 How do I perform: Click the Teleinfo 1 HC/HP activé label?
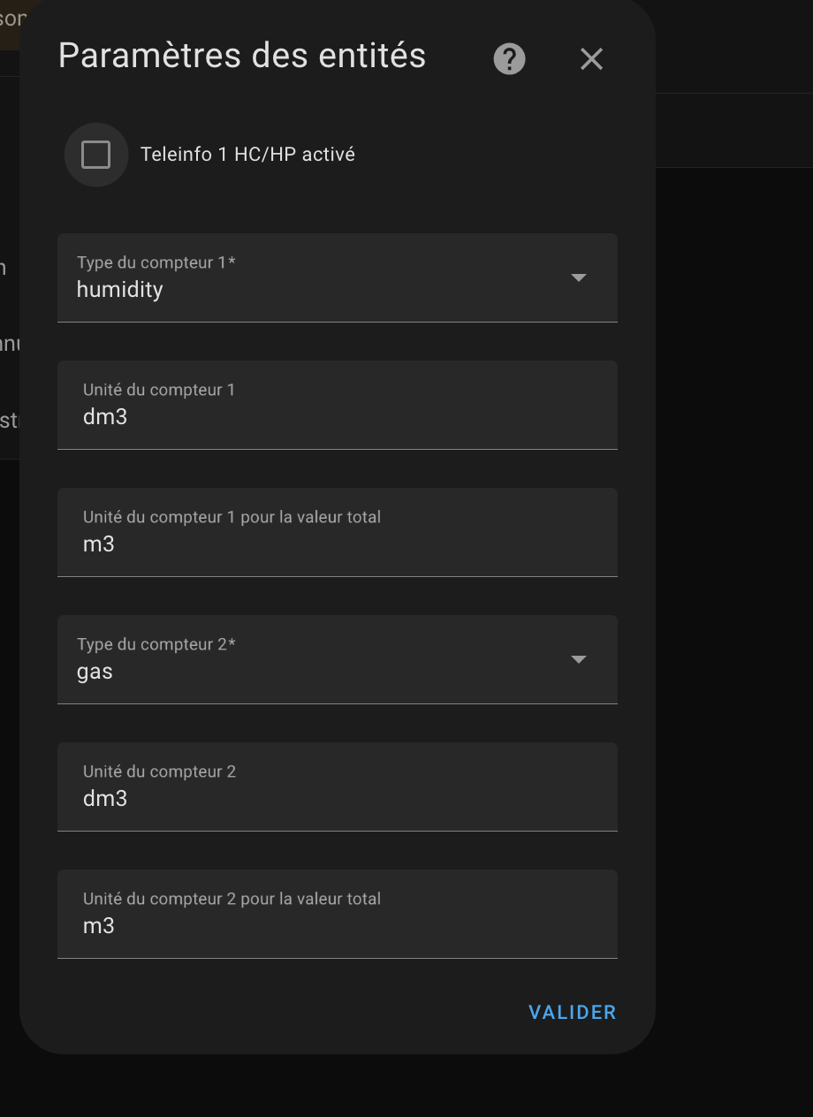coord(247,155)
